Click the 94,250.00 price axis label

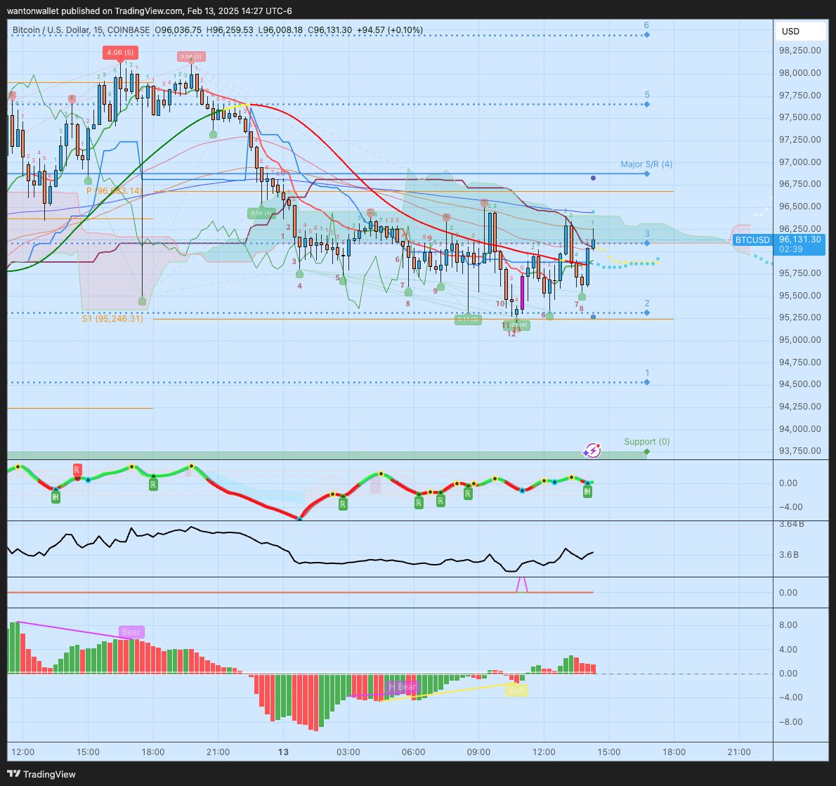pyautogui.click(x=799, y=406)
